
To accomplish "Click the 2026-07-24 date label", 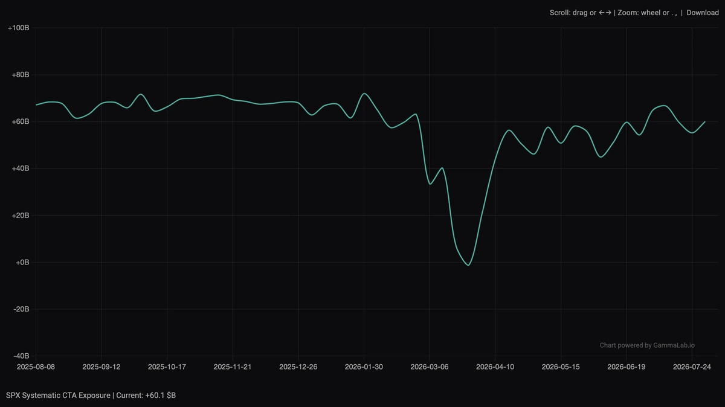I will [692, 367].
